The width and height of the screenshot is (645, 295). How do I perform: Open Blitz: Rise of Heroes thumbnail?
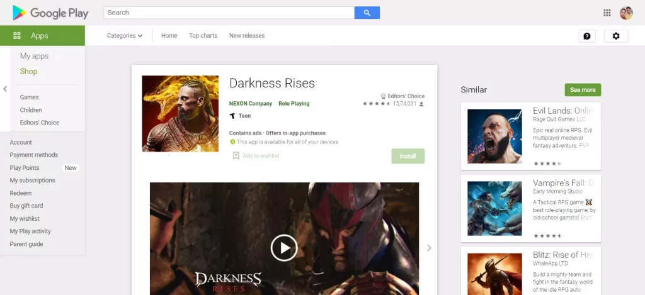coord(494,274)
